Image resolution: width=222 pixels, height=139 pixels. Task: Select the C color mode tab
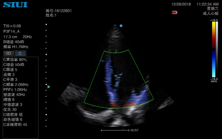(20, 53)
